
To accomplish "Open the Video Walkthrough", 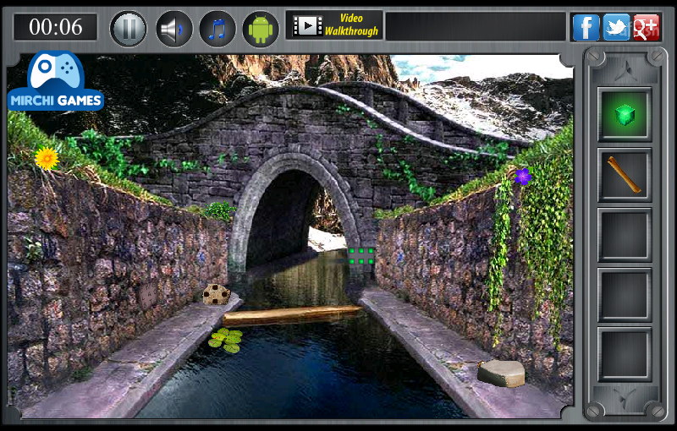I will pyautogui.click(x=334, y=25).
